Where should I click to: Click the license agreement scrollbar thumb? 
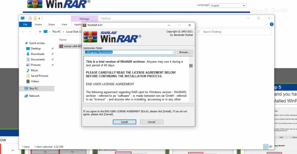click(x=191, y=66)
